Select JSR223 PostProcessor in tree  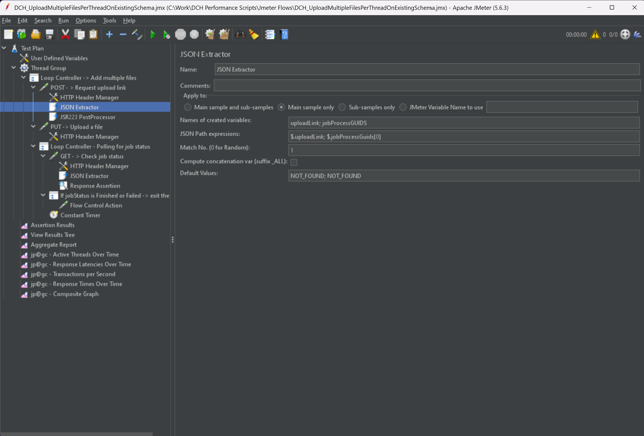tap(87, 117)
